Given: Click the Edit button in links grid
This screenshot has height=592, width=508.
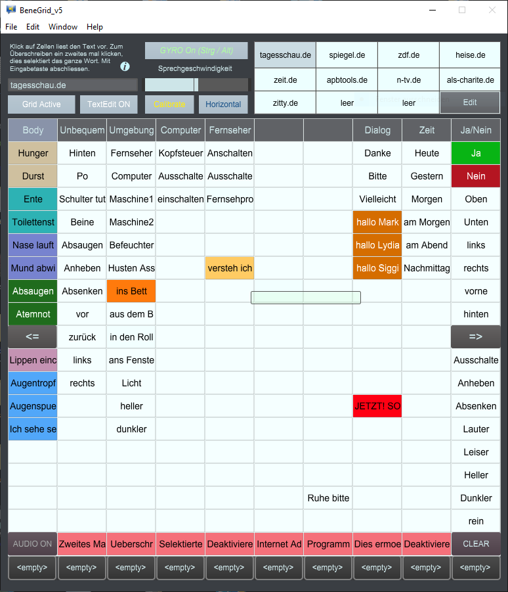Looking at the screenshot, I should (470, 102).
